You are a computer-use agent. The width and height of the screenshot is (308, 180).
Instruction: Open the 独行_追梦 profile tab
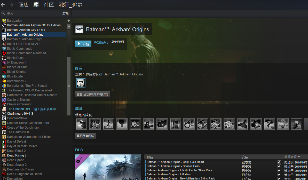[71, 5]
